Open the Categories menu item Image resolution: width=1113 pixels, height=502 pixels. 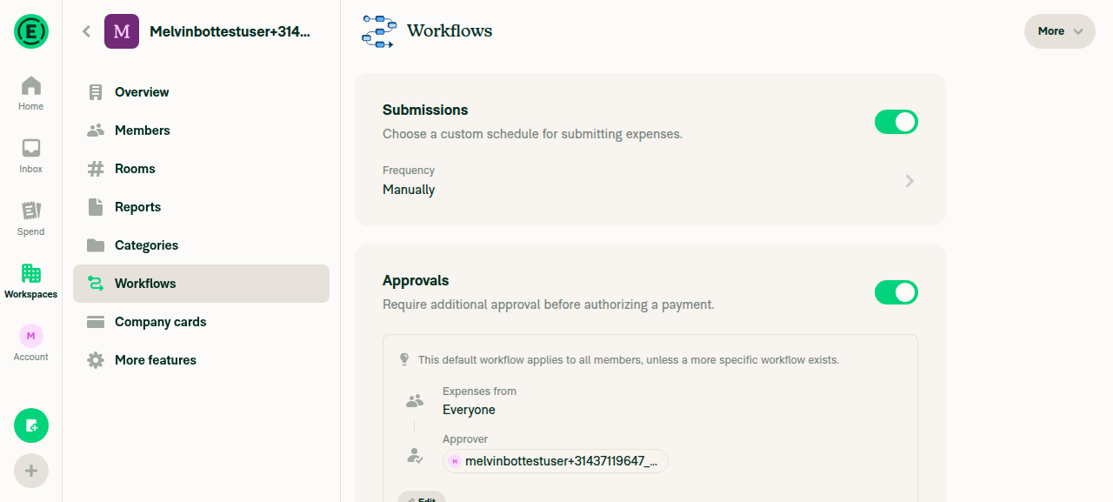coord(202,245)
